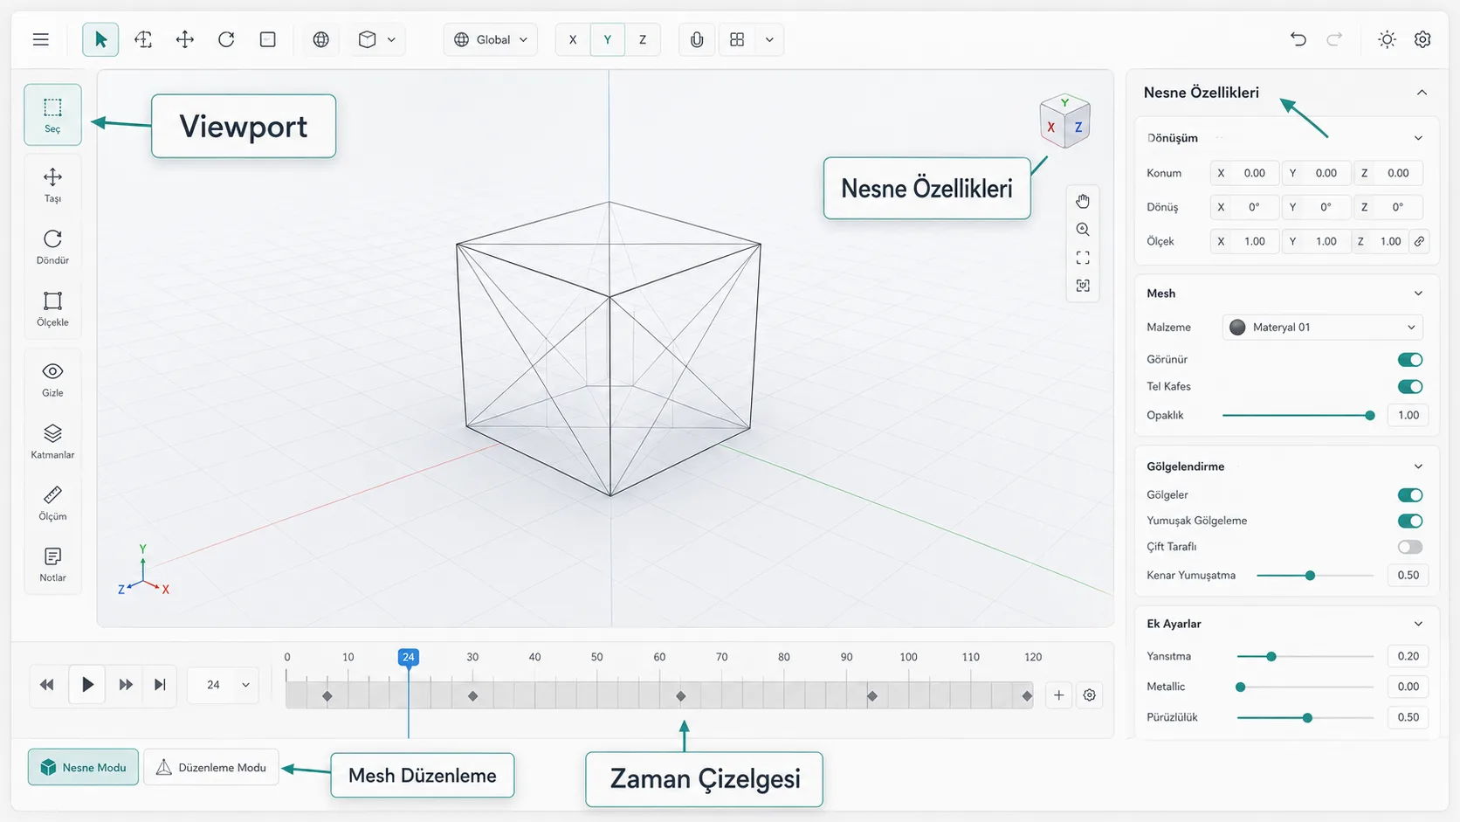Open timeline settings gear

[x=1089, y=695]
